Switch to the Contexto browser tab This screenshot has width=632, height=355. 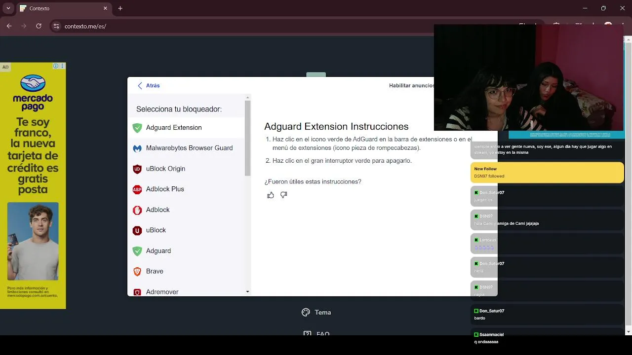(63, 8)
